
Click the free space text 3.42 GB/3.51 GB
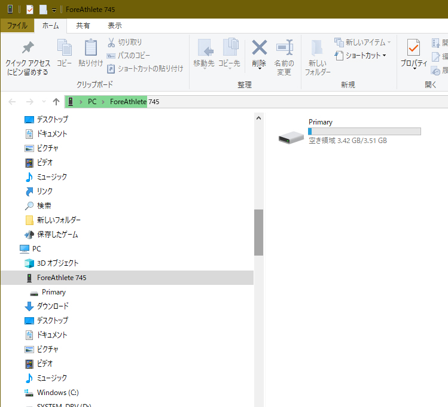click(362, 141)
